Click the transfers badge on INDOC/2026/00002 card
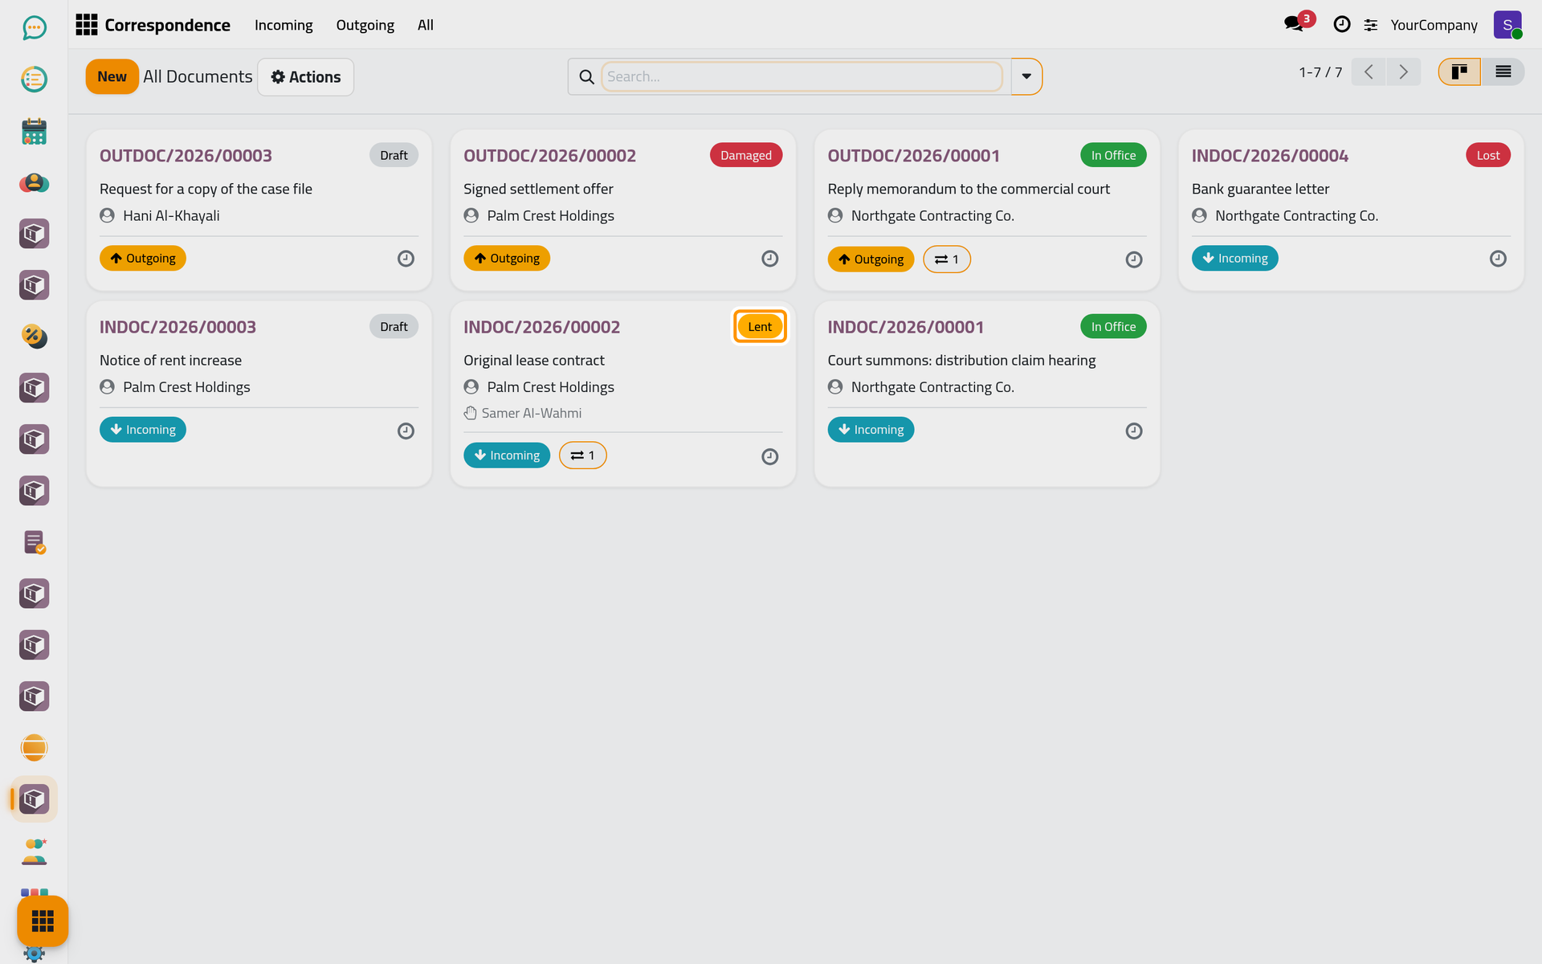This screenshot has height=964, width=1542. pyautogui.click(x=582, y=455)
